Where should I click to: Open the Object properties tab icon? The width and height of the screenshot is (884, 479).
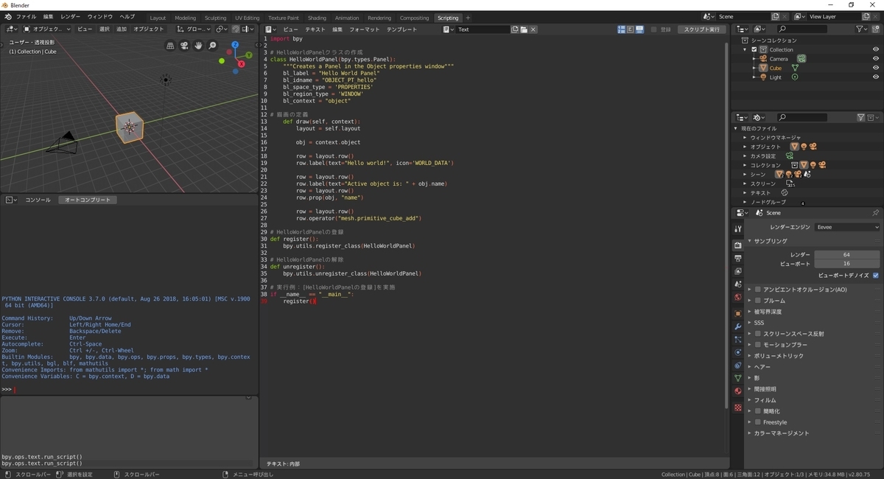point(737,314)
